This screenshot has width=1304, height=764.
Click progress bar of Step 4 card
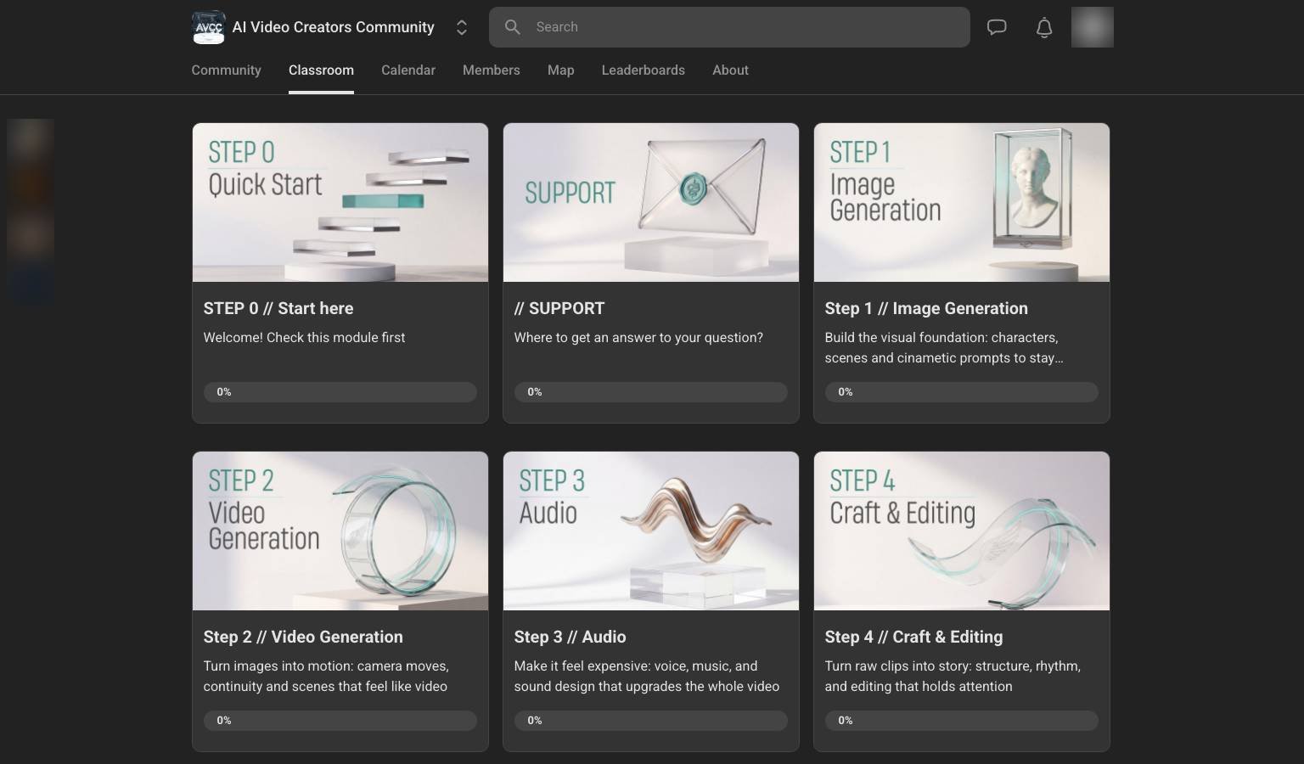[962, 721]
